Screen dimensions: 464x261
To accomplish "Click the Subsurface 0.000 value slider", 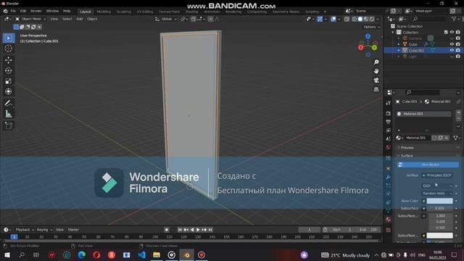I will (x=440, y=208).
